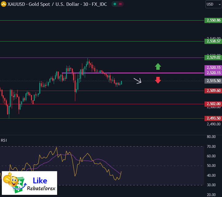
Task: Click the gold XAUUSD symbol icon
Action: pos(4,4)
